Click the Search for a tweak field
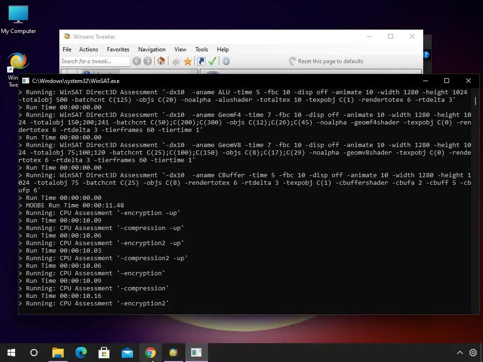This screenshot has height=362, width=483. (x=95, y=61)
